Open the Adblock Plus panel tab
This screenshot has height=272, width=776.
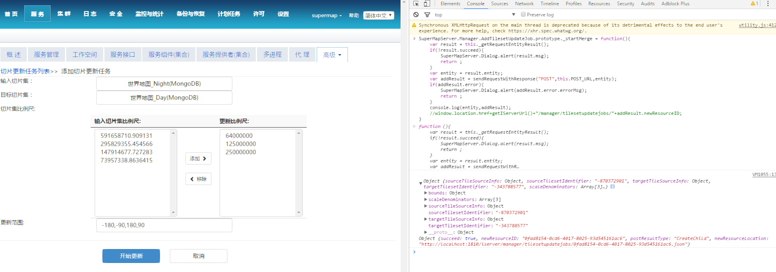[676, 4]
